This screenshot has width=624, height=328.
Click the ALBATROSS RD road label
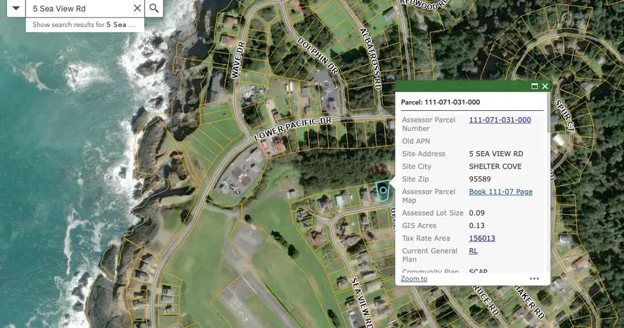[x=371, y=59]
